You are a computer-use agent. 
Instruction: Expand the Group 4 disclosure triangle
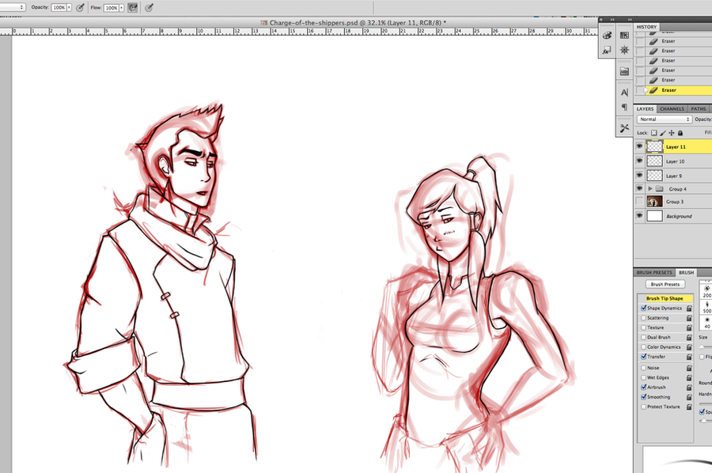[x=650, y=188]
